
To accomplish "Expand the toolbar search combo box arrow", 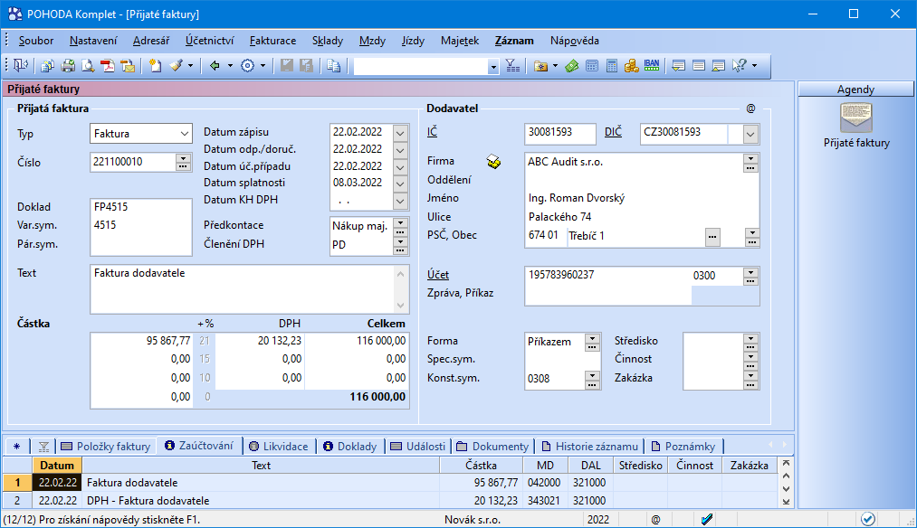I will [493, 67].
